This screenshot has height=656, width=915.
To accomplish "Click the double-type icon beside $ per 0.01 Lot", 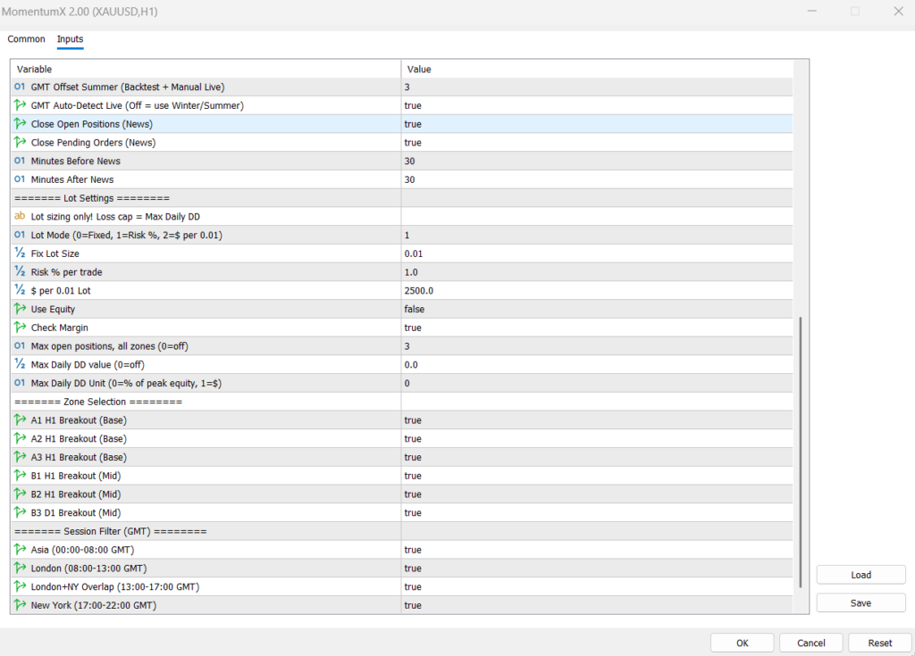I will (x=20, y=290).
